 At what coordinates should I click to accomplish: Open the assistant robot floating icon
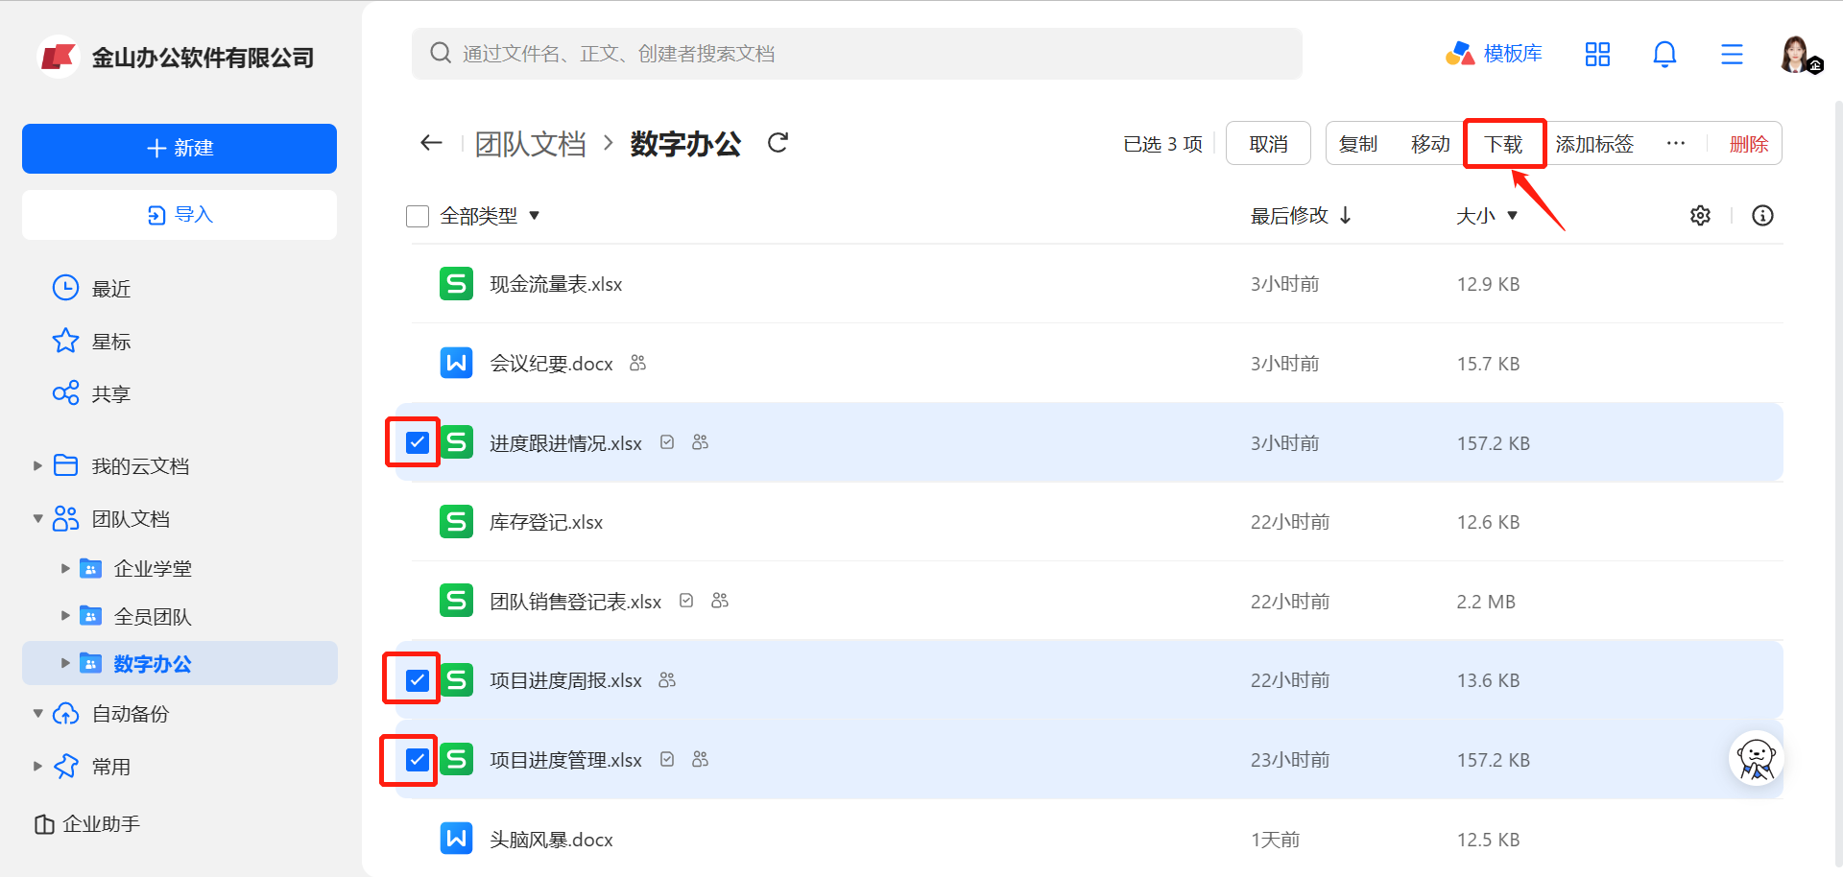[x=1756, y=759]
